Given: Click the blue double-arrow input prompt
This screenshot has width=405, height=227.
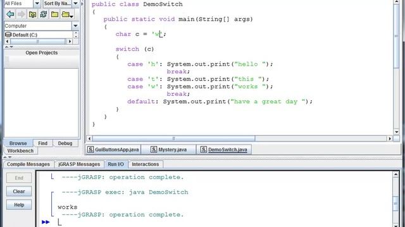Looking at the screenshot, I should click(46, 222).
